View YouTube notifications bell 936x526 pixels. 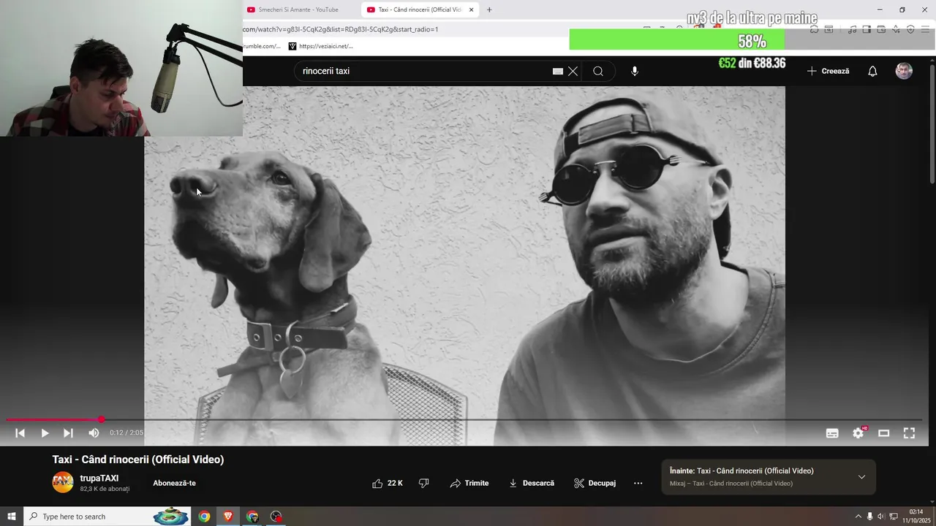tap(872, 72)
